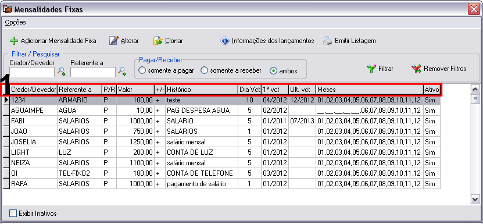Screen dimensions: 483x224
Task: Click the blue Informações dos lançamentos icon
Action: (x=225, y=41)
